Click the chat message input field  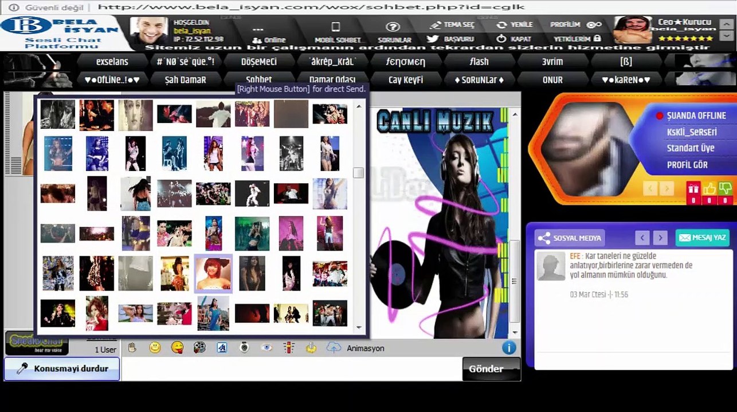pos(291,369)
